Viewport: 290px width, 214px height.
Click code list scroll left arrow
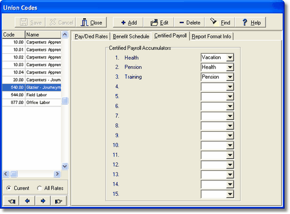(6, 174)
